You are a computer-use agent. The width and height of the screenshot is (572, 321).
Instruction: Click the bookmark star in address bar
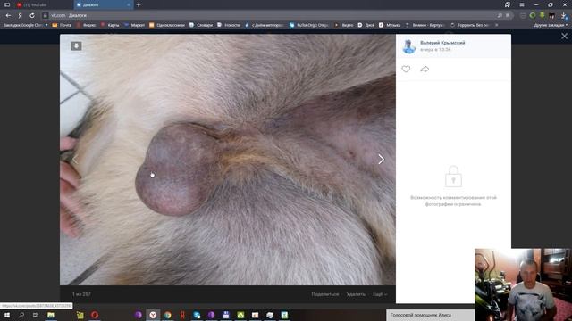[508, 16]
